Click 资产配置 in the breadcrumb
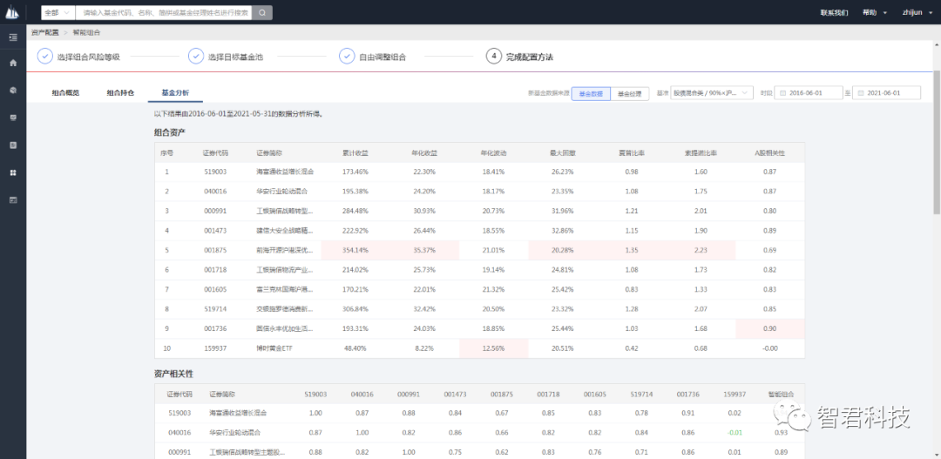This screenshot has height=459, width=941. (44, 32)
